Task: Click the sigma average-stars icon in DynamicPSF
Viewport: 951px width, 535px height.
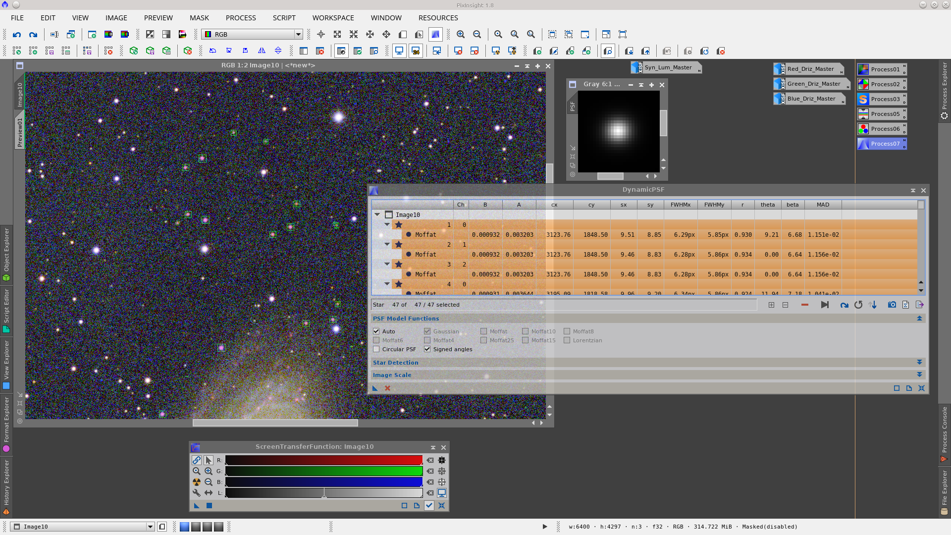Action: point(906,305)
